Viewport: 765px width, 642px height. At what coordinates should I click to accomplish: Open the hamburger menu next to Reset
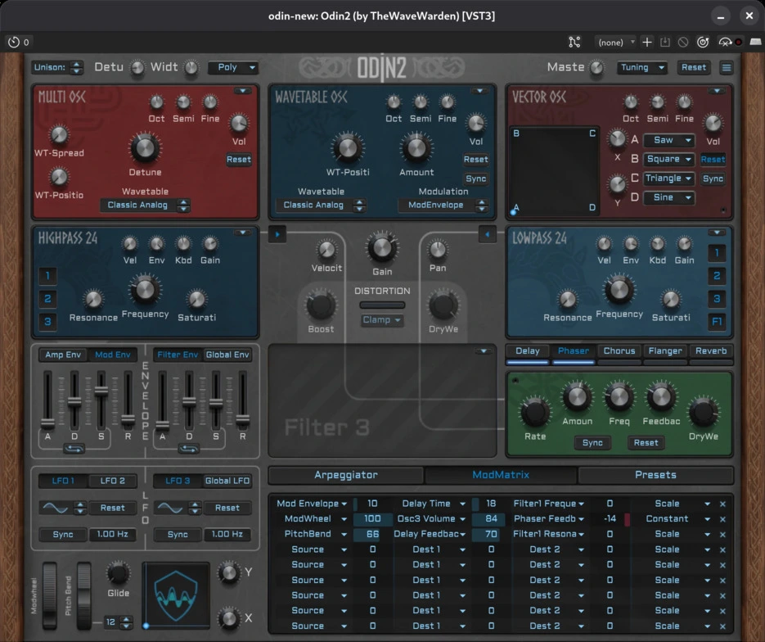click(x=726, y=67)
